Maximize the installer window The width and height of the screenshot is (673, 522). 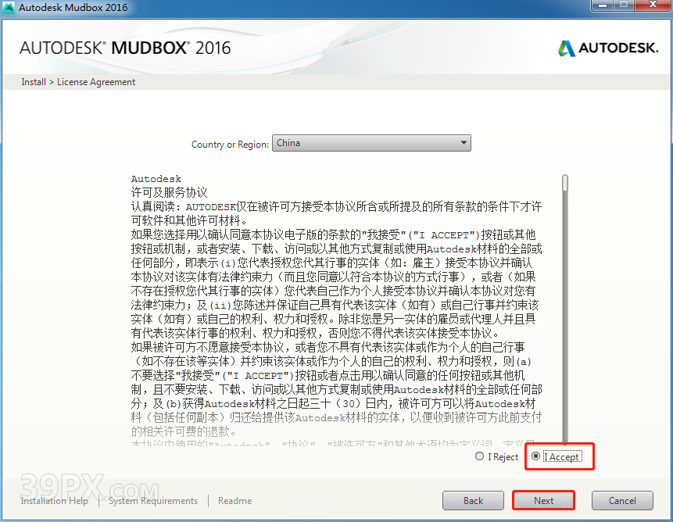[624, 6]
